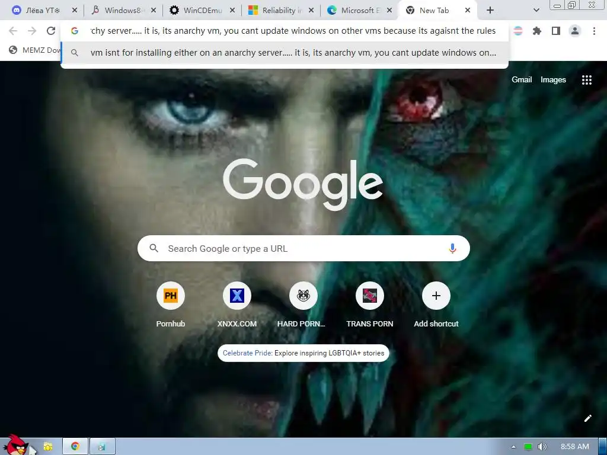607x455 pixels.
Task: Open the Chrome three-dot menu
Action: point(594,31)
